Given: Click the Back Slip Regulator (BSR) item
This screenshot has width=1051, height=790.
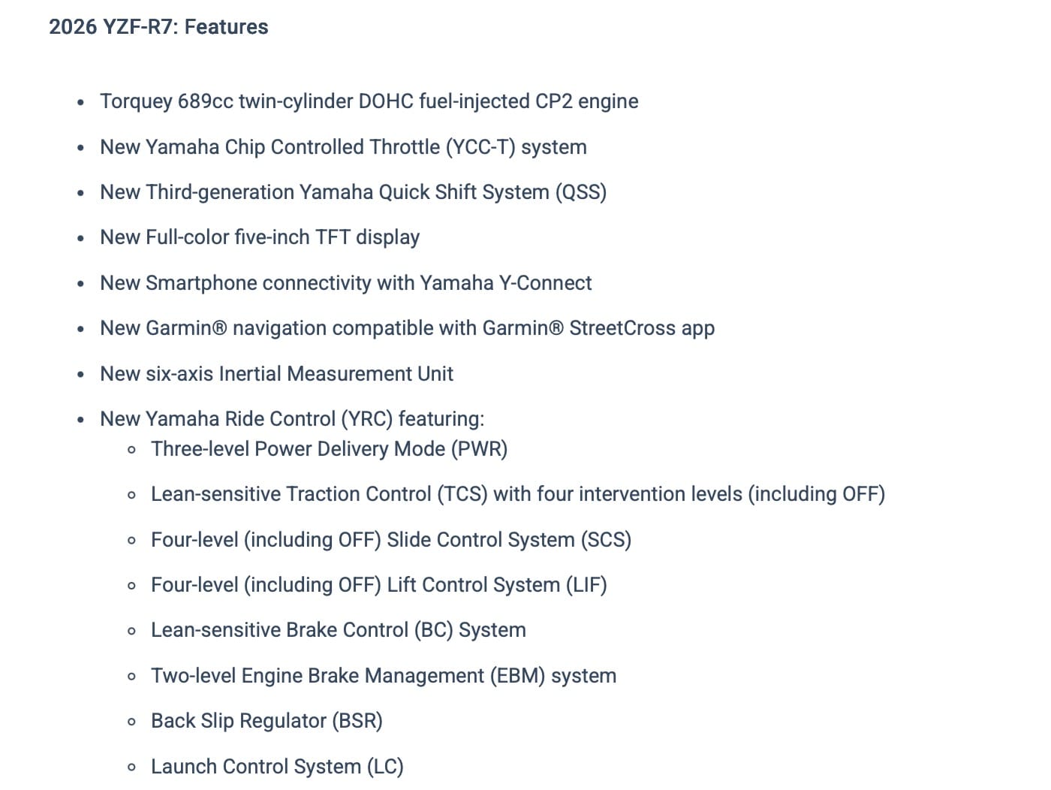Looking at the screenshot, I should tap(267, 721).
